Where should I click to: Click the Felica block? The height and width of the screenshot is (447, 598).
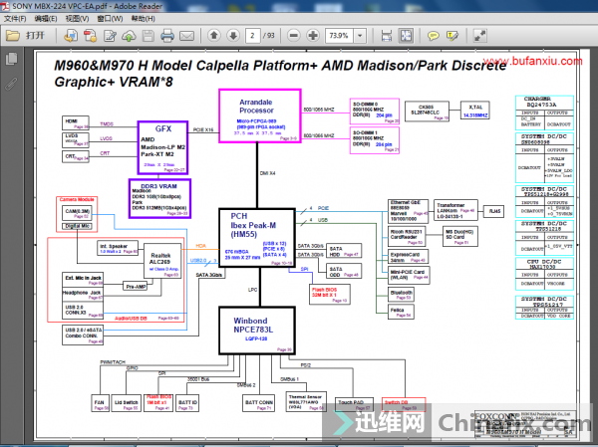[402, 312]
